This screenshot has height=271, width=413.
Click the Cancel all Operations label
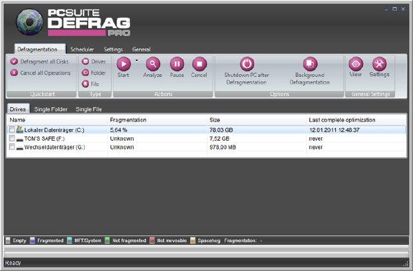[45, 73]
